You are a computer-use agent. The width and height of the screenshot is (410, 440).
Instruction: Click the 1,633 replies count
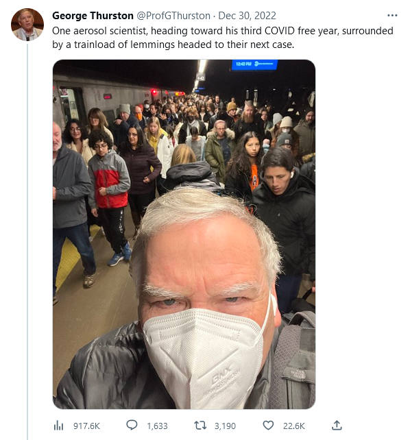pos(157,426)
